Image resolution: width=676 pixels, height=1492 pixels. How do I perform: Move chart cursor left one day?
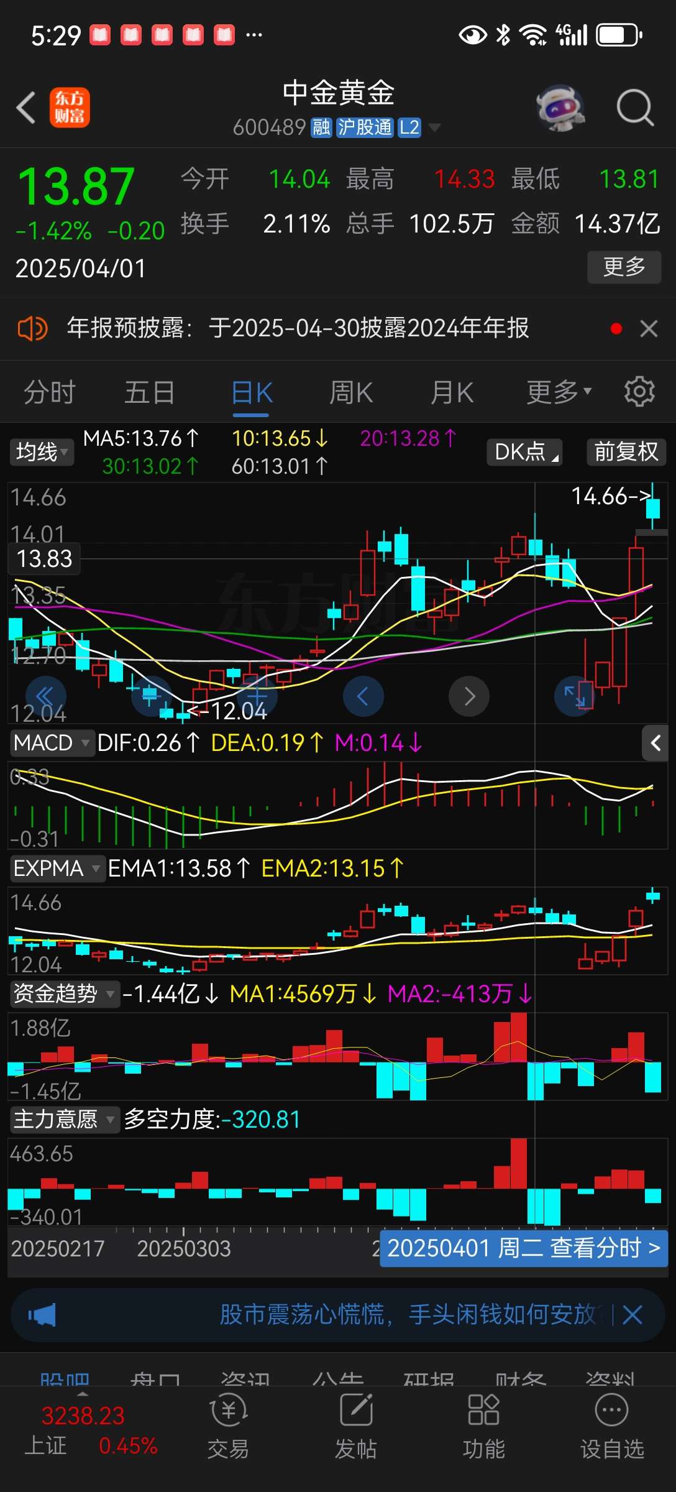[363, 696]
